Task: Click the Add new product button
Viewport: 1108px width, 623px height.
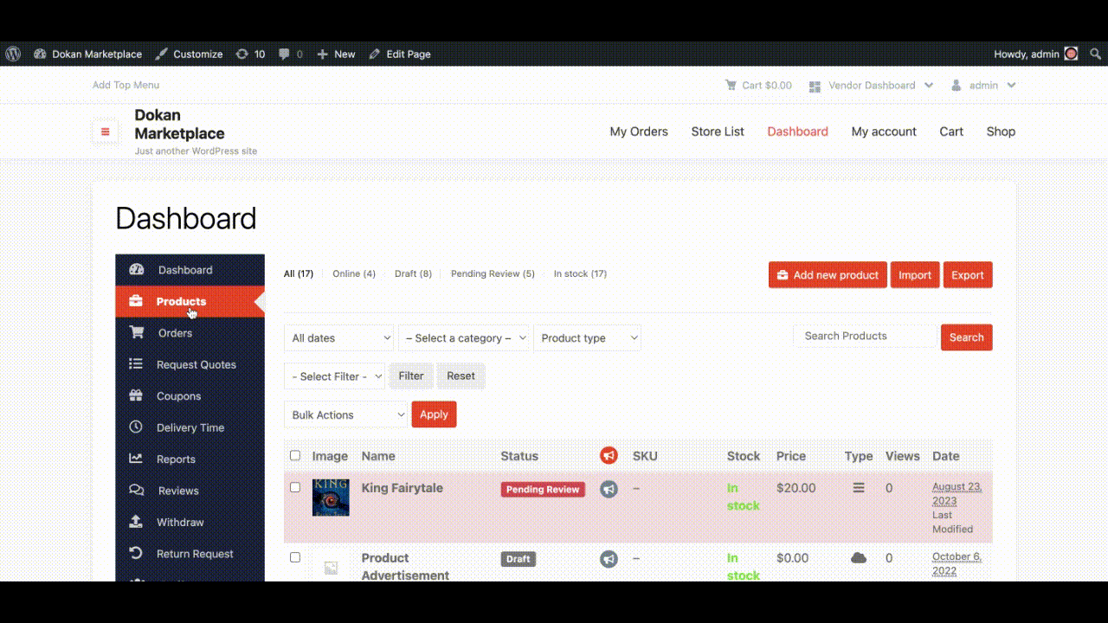Action: click(x=828, y=275)
